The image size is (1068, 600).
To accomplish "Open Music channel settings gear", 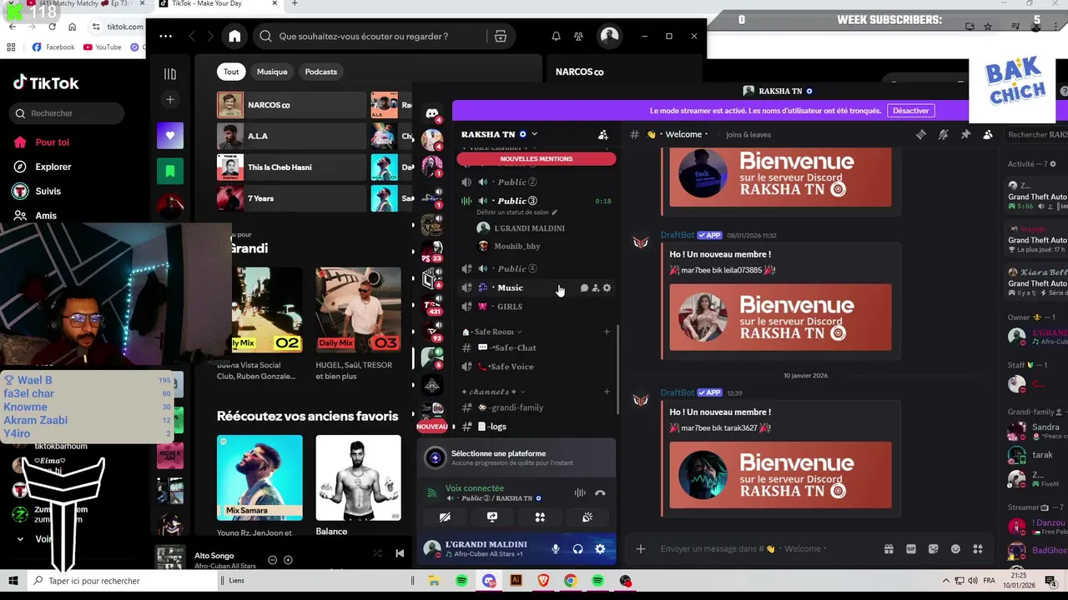I will [x=607, y=288].
